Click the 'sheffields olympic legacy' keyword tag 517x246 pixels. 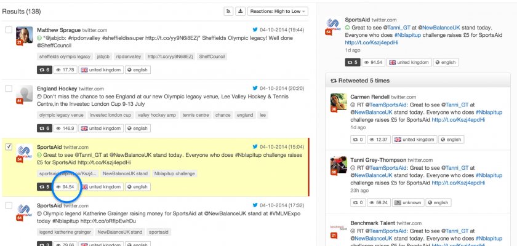click(x=65, y=57)
